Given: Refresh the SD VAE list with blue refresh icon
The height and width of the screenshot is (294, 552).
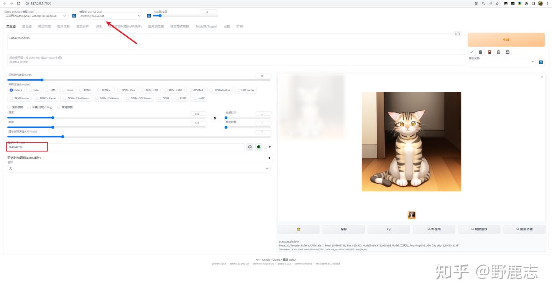Looking at the screenshot, I should (149, 16).
